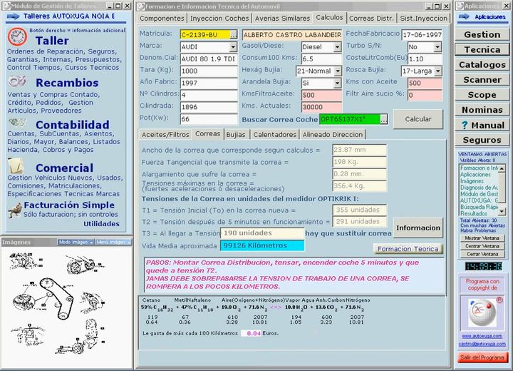Screen dimensions: 513x371
Task: Click the Manual question mark button
Action: pyautogui.click(x=482, y=125)
